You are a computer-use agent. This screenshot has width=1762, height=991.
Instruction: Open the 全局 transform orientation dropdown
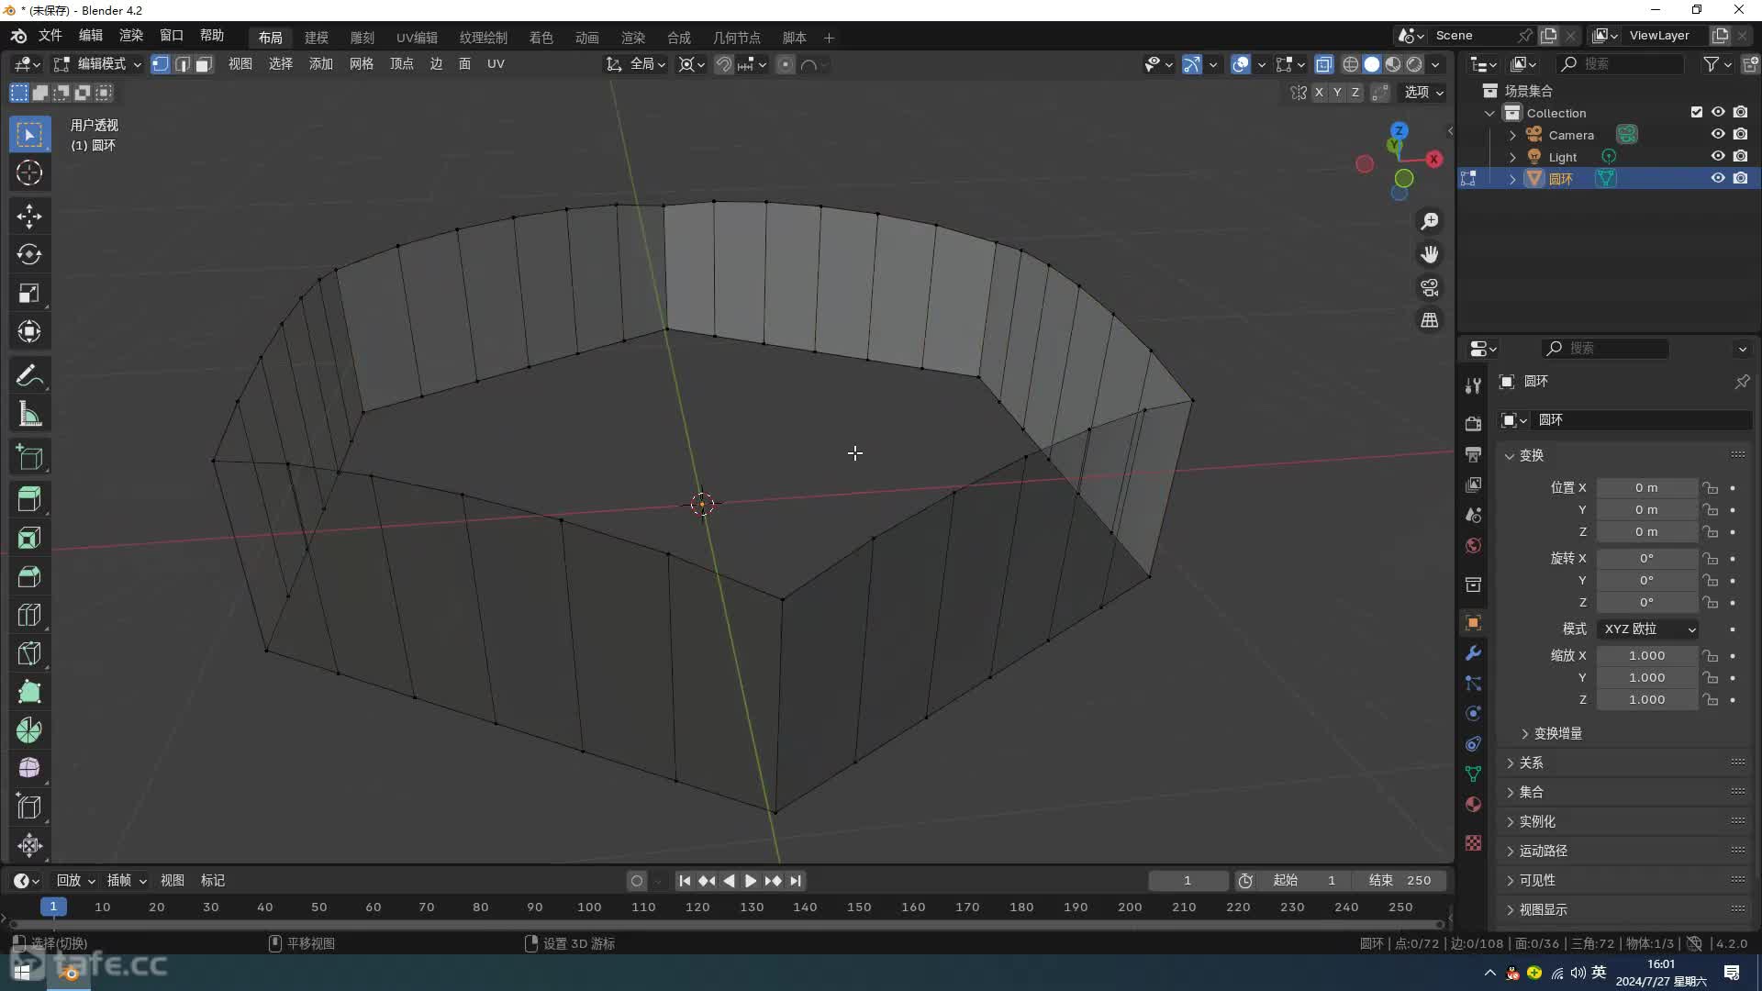pyautogui.click(x=636, y=64)
